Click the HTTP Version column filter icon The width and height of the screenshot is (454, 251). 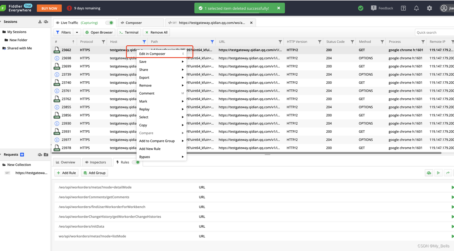320,42
